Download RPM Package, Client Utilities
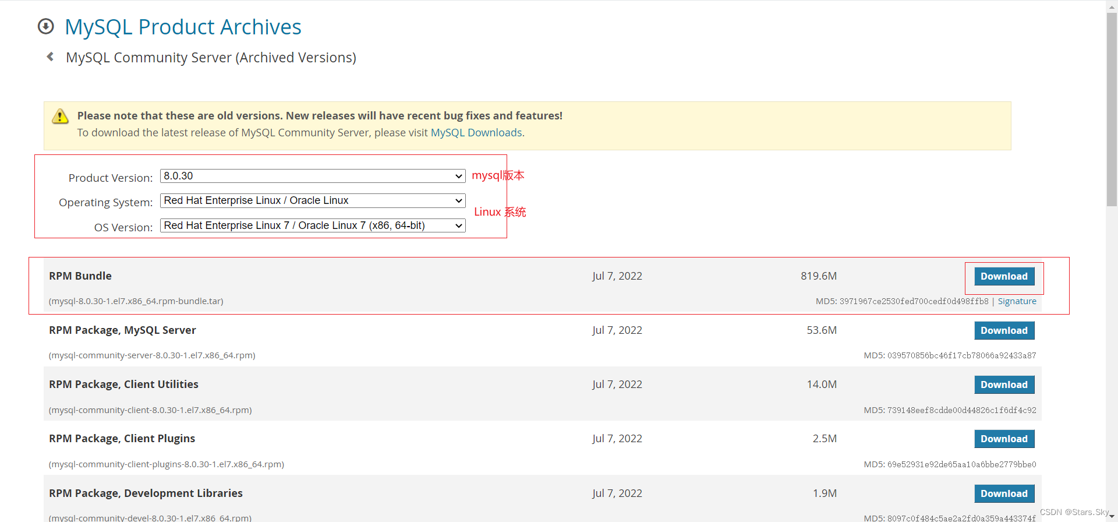 [1004, 385]
